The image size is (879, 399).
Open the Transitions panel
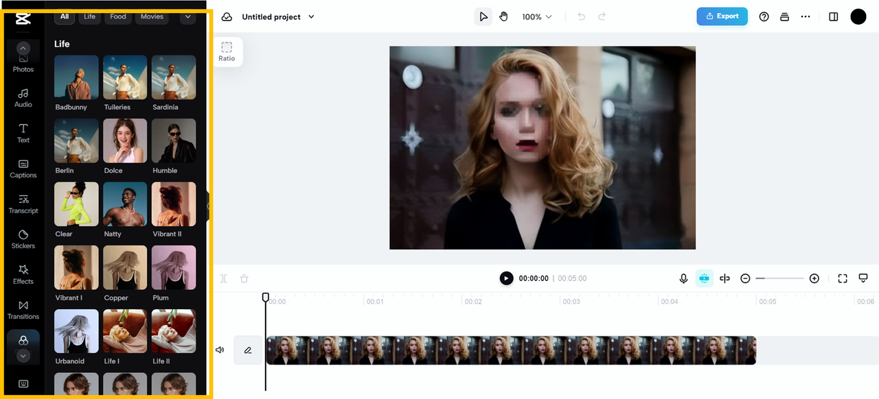[23, 310]
